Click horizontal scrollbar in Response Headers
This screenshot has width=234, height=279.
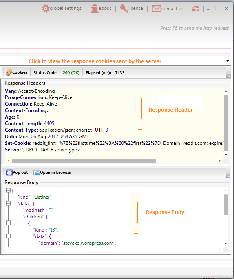coord(84,161)
